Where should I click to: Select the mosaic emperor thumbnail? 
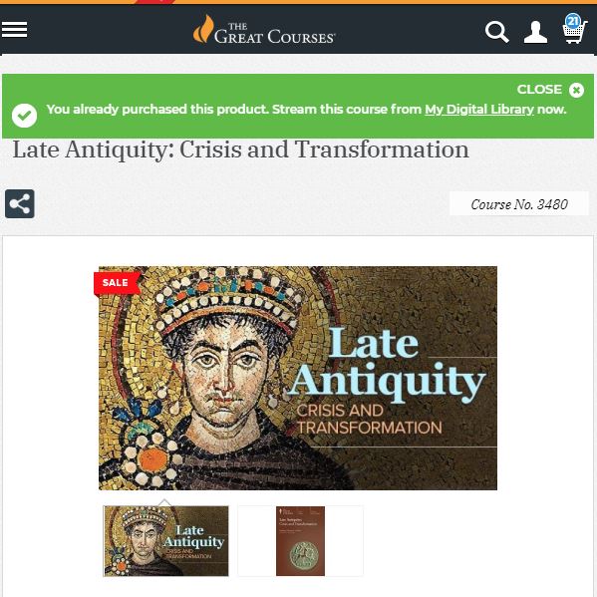click(166, 541)
